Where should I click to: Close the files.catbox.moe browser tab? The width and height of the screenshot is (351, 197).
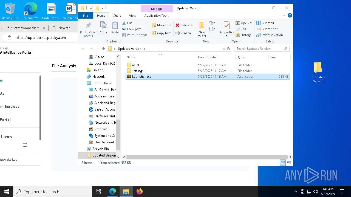(x=44, y=28)
